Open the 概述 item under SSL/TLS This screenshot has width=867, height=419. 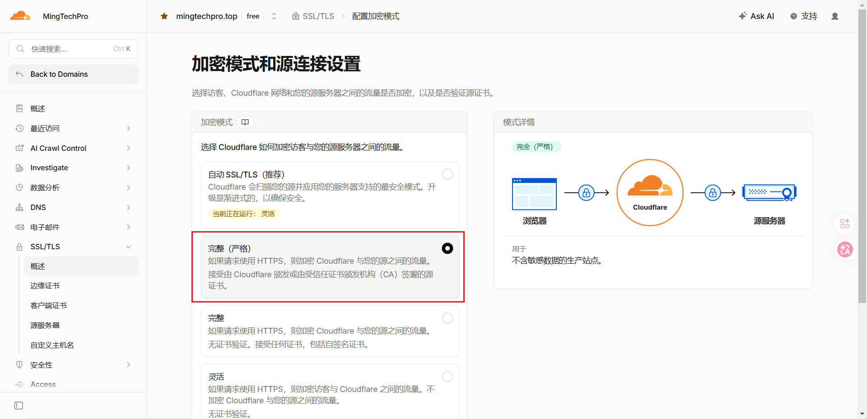pyautogui.click(x=81, y=266)
